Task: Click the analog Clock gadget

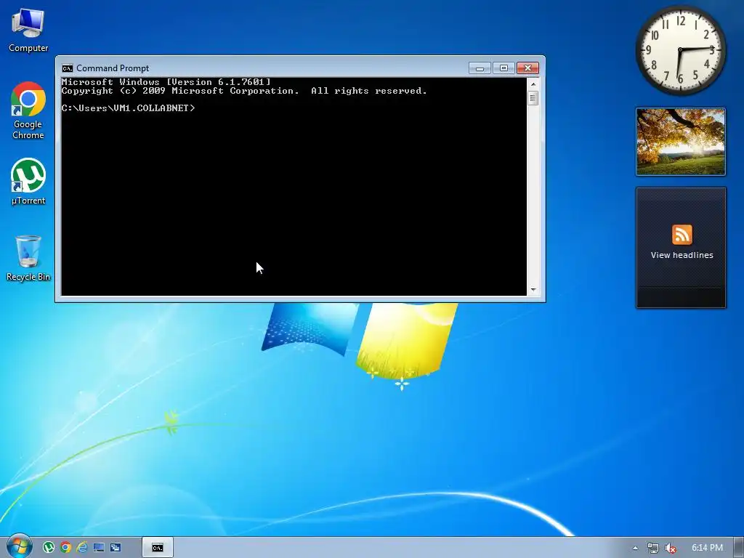Action: click(680, 50)
